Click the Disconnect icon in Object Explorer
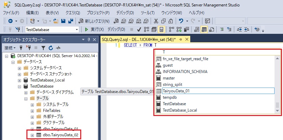This screenshot has width=283, height=140. (x=28, y=48)
